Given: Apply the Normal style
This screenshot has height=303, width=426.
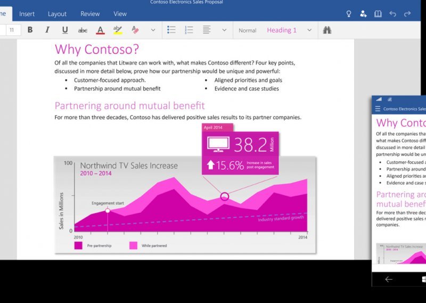Looking at the screenshot, I should [247, 30].
